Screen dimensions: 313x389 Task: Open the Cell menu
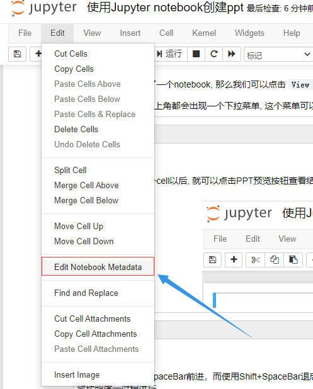[x=166, y=33]
